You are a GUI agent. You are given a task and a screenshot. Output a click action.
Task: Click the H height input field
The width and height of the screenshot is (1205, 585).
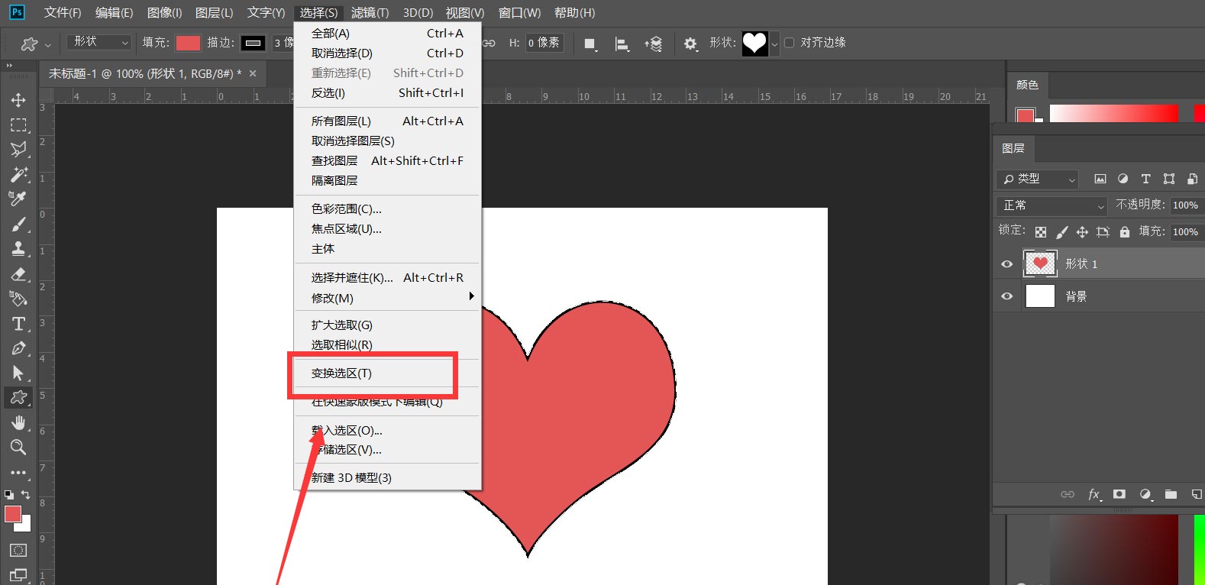click(544, 43)
